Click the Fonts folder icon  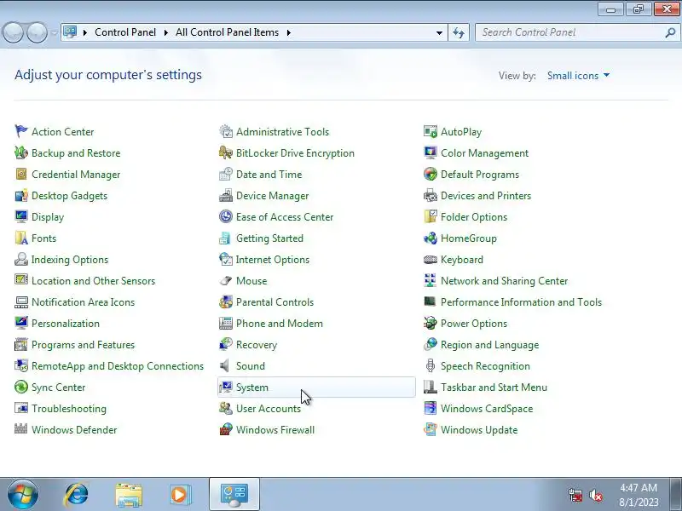(20, 238)
